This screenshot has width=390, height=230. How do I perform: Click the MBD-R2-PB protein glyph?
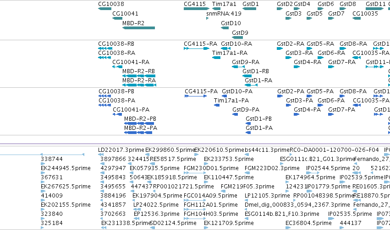pos(139,123)
